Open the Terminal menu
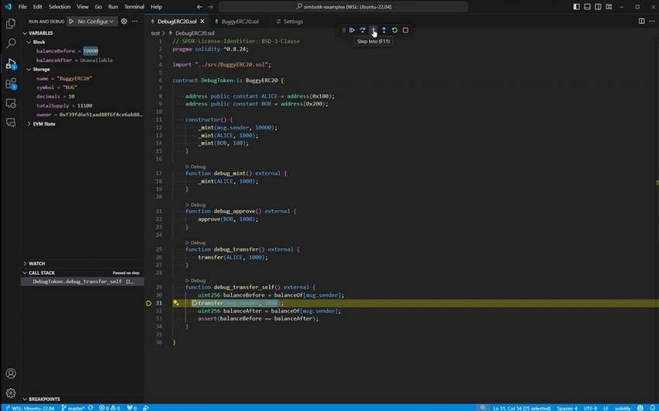 [x=134, y=7]
